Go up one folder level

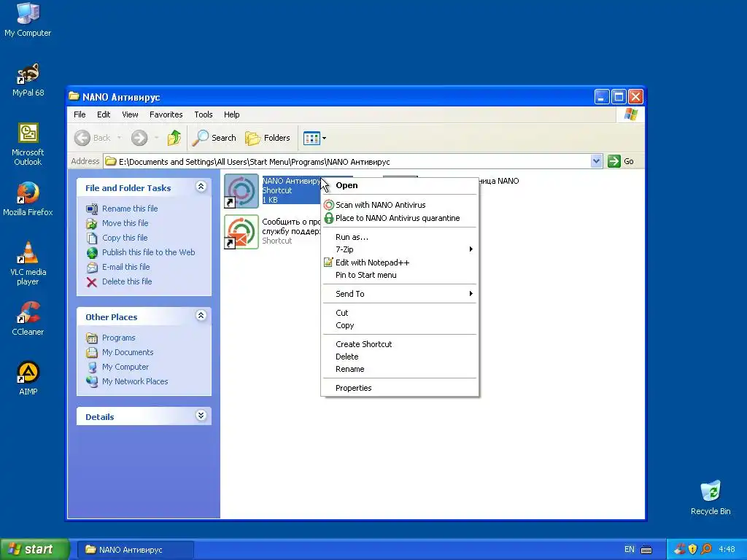coord(174,138)
